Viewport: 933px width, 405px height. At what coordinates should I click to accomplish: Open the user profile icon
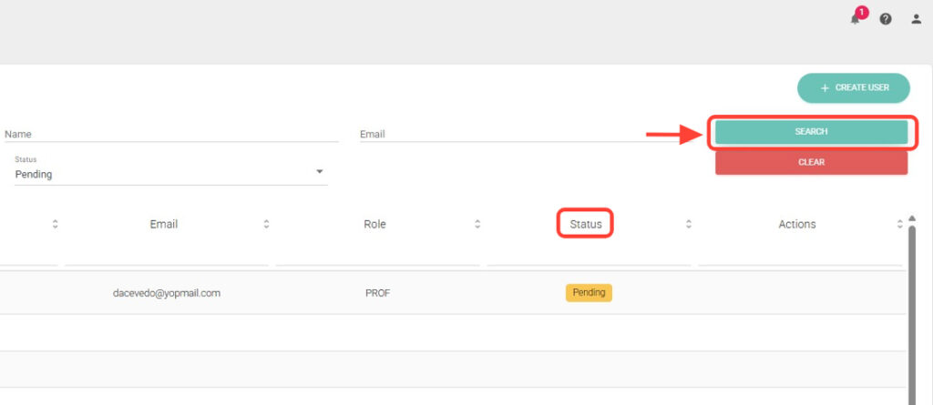pyautogui.click(x=917, y=19)
